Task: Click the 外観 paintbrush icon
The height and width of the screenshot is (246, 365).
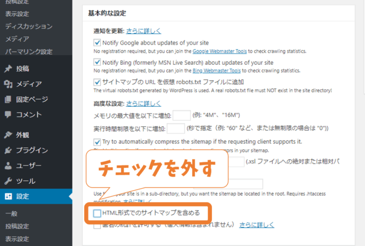Action: pyautogui.click(x=8, y=135)
